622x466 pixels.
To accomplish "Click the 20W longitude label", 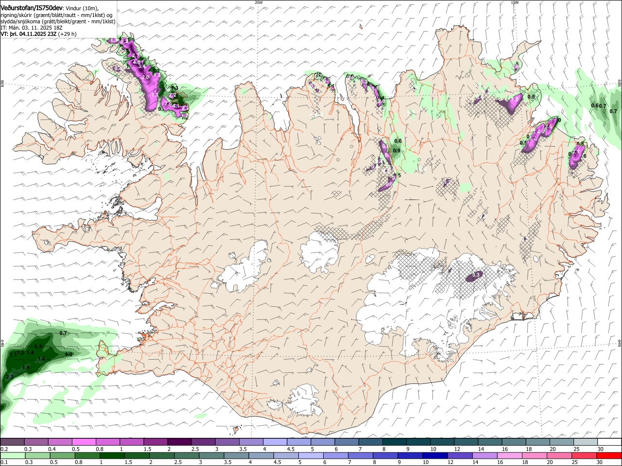I will 259,2.
